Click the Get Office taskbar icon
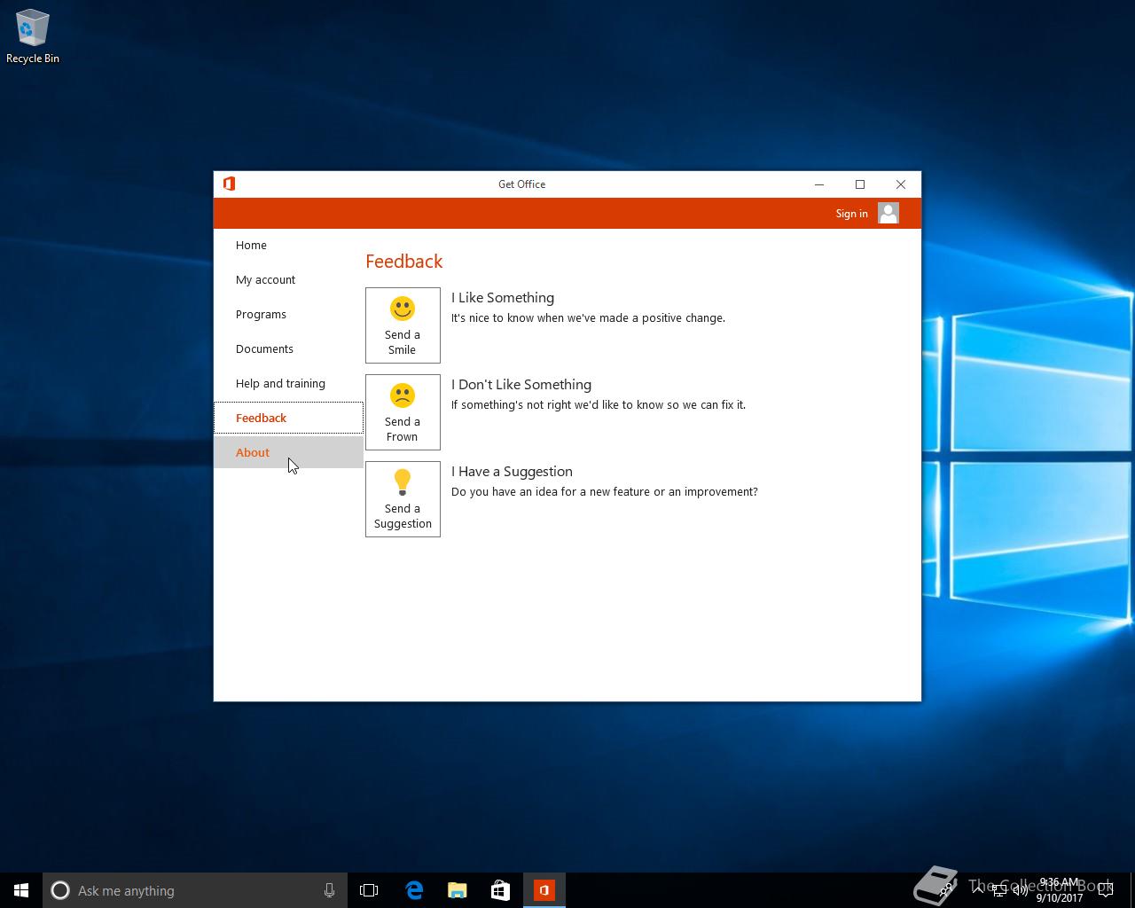The height and width of the screenshot is (908, 1135). 544,890
